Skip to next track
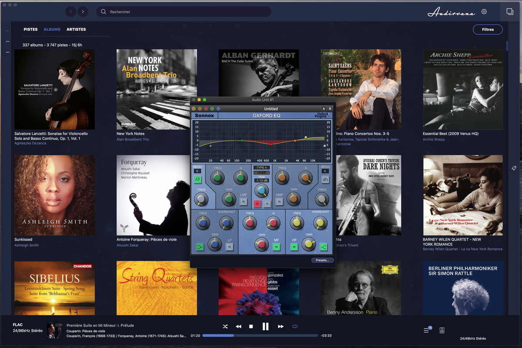Image resolution: width=522 pixels, height=348 pixels. pos(281,326)
